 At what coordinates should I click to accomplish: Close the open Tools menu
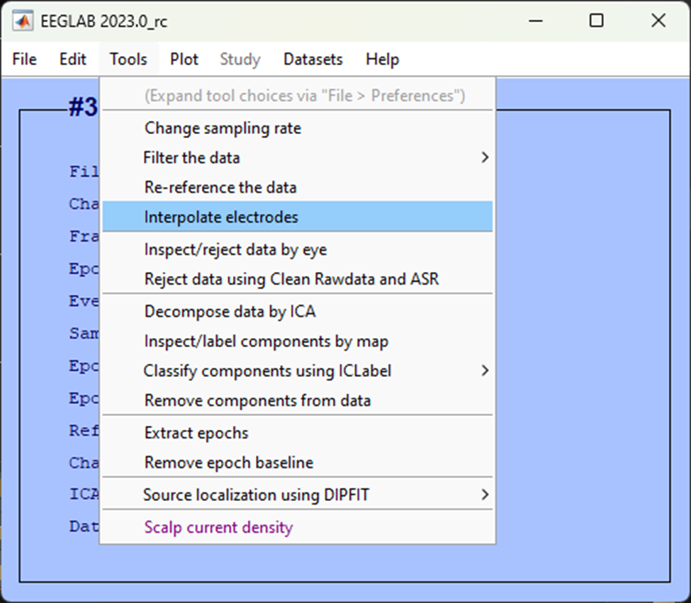[128, 60]
